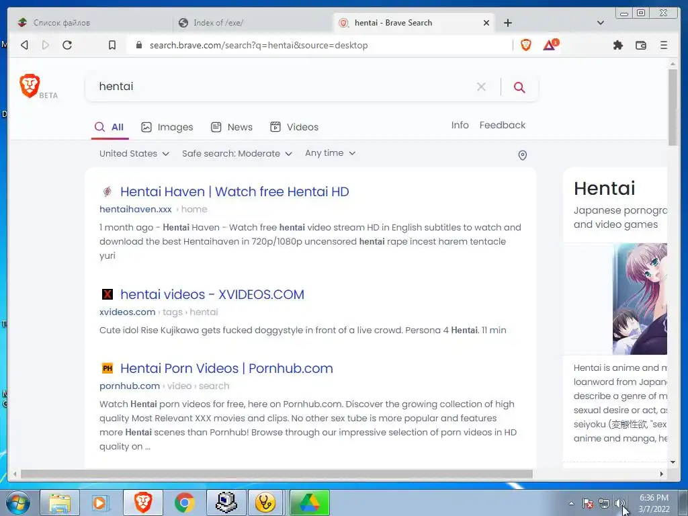
Task: Click the network tray icon
Action: pyautogui.click(x=604, y=503)
